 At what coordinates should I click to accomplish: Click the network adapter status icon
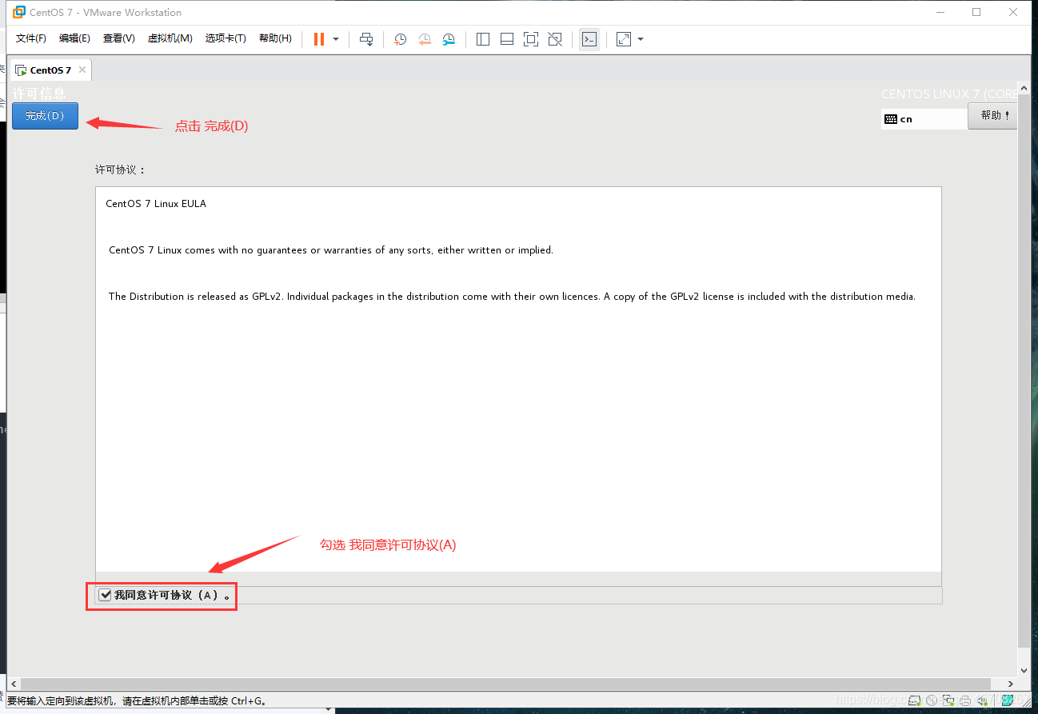948,700
